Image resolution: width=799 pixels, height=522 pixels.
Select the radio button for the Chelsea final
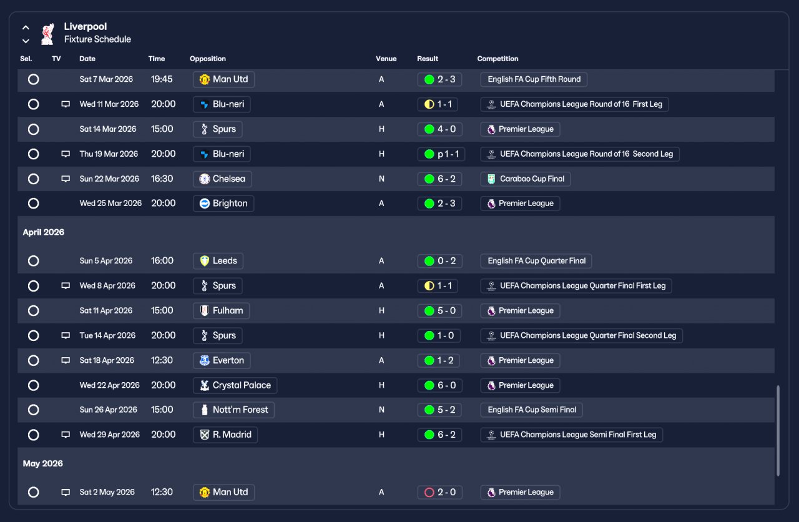[34, 179]
